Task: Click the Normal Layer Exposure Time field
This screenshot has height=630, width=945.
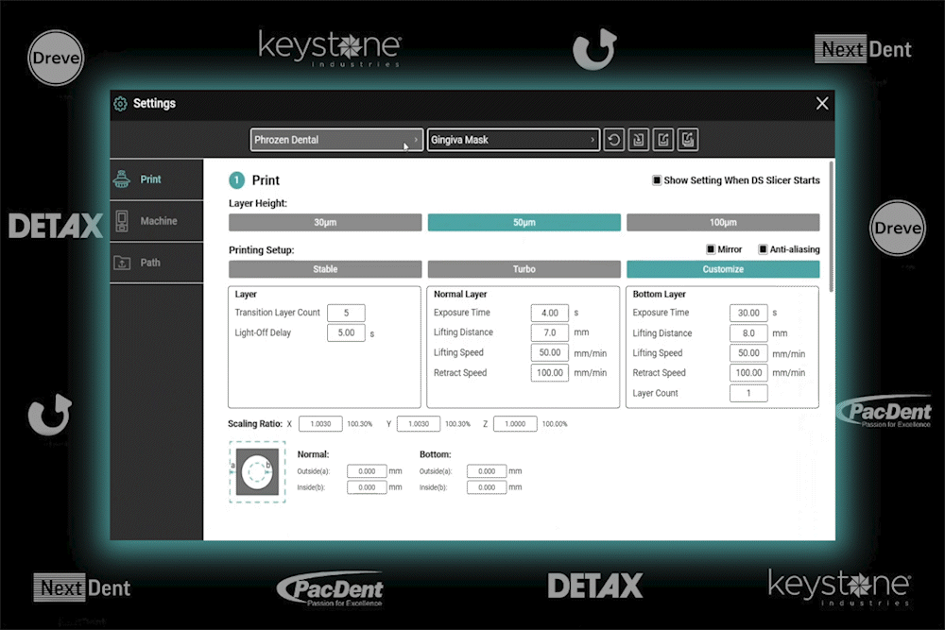Action: (x=550, y=313)
